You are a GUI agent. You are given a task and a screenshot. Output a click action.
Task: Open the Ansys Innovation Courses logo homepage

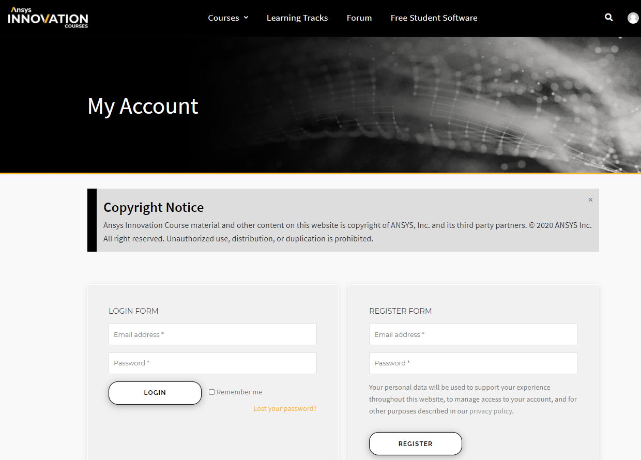48,18
